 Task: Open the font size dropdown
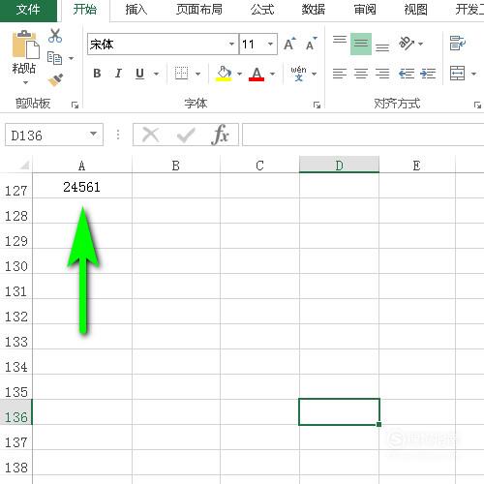click(270, 44)
